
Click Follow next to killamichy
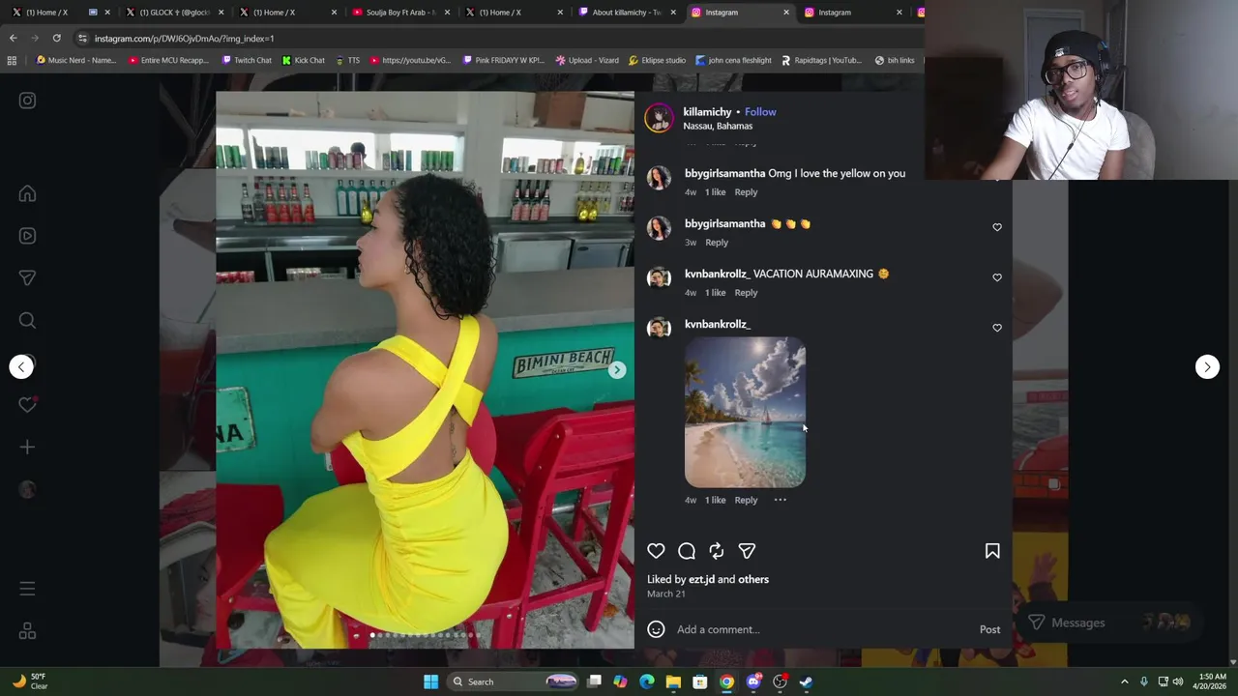point(760,112)
